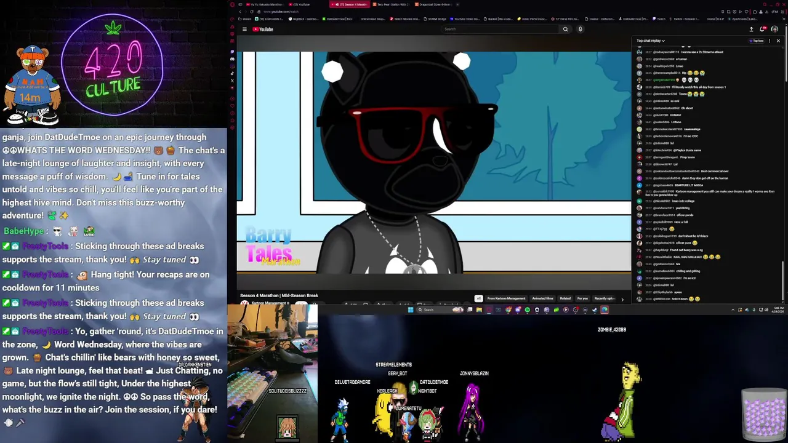The image size is (788, 443).
Task: Click the ZOMBIE_42089 avatar name label
Action: click(612, 329)
